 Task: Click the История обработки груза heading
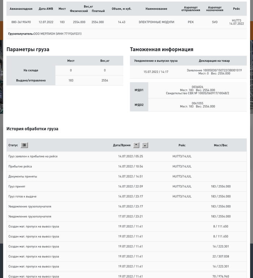click(32, 129)
